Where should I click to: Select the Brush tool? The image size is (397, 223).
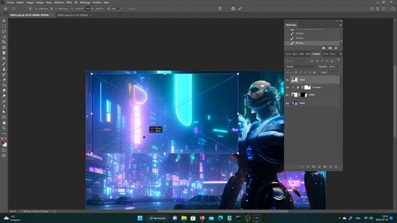point(4,63)
